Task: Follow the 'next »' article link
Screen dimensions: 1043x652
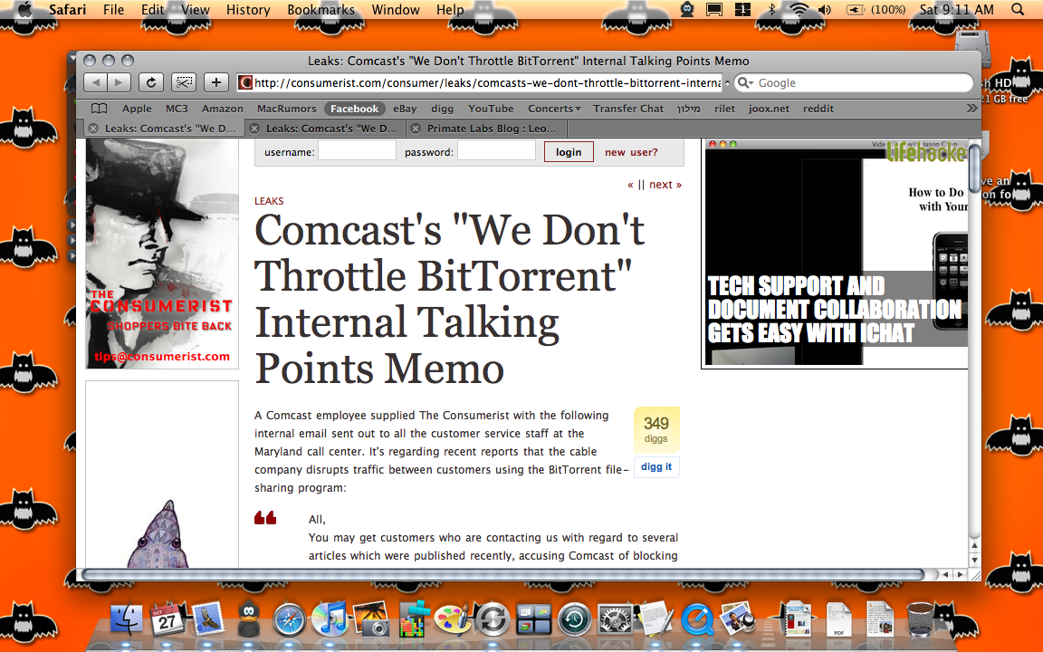Action: point(665,185)
